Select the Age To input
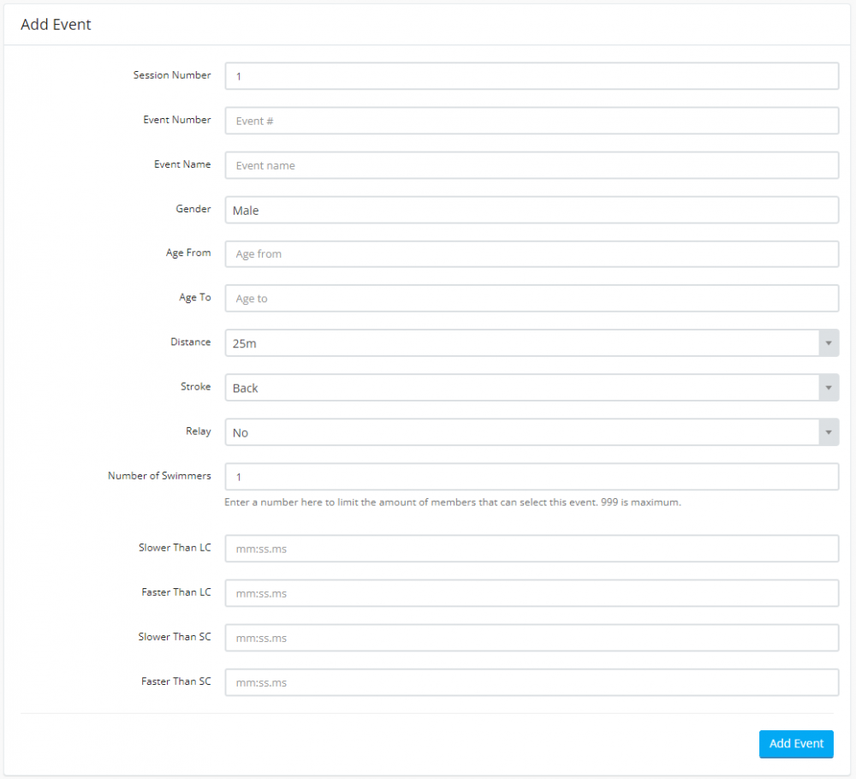 click(531, 298)
